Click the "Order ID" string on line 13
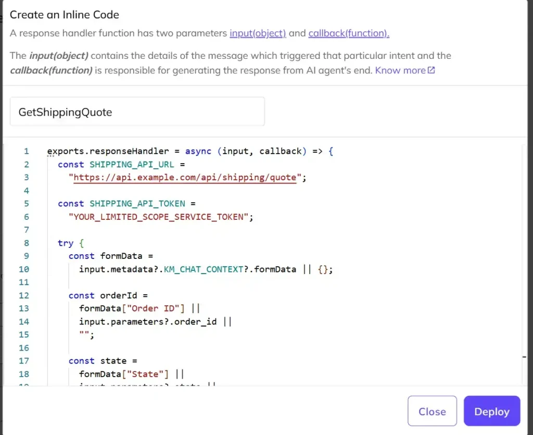Image resolution: width=533 pixels, height=435 pixels. point(153,308)
